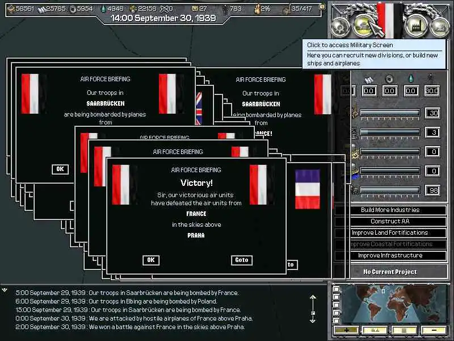454x341 pixels.
Task: Click the envelope icon beside 27
Action: [195, 9]
